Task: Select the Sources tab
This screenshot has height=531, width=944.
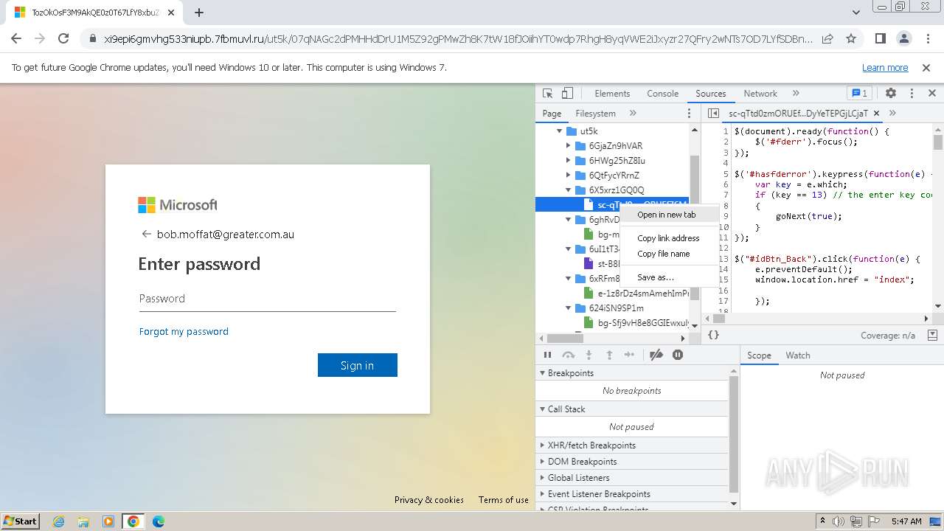Action: click(711, 94)
